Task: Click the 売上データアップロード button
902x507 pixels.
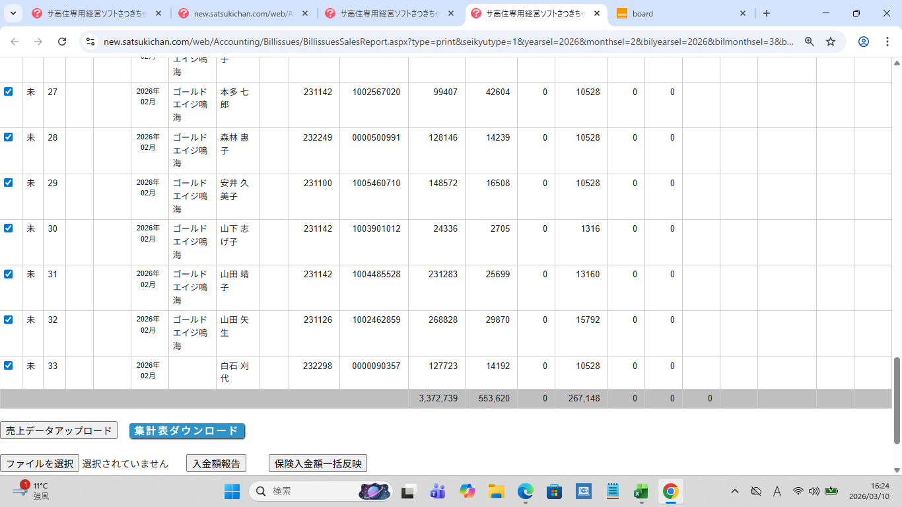Action: 59,431
